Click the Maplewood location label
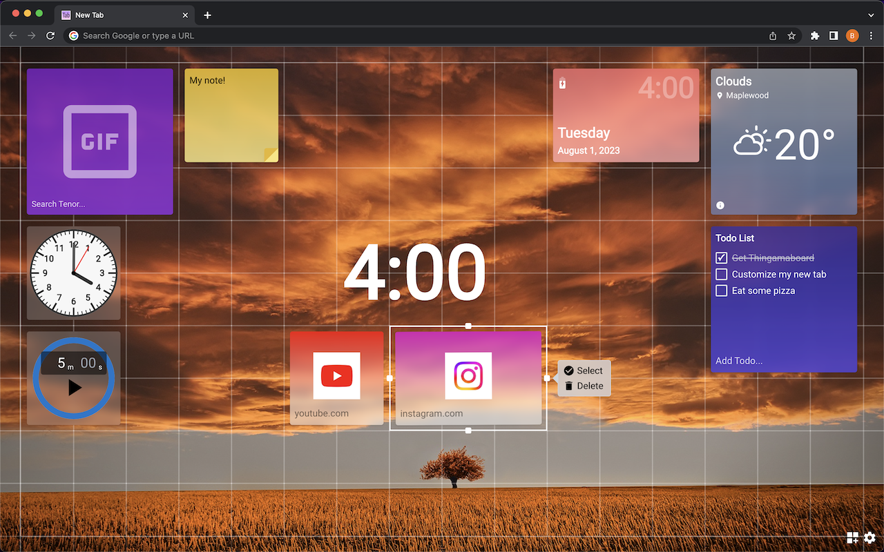 (747, 96)
